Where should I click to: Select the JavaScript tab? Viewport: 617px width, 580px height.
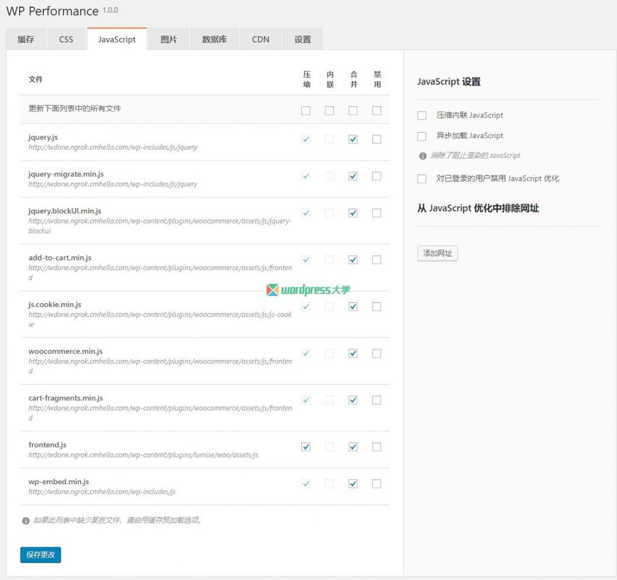point(117,39)
